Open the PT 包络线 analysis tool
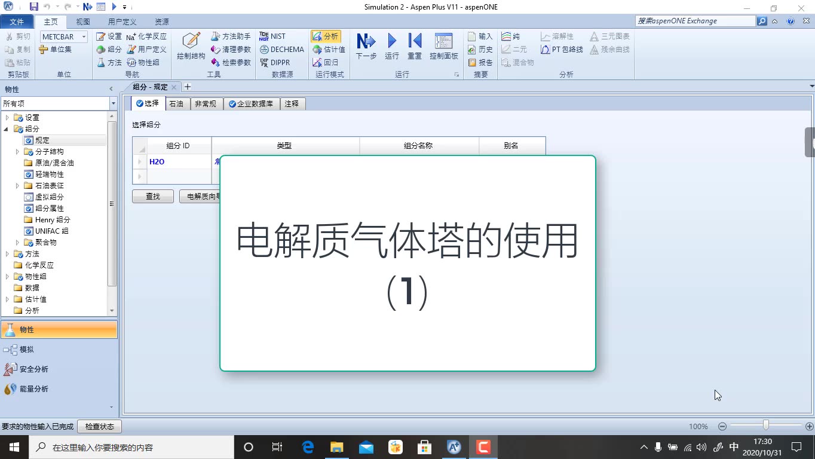 (x=560, y=50)
